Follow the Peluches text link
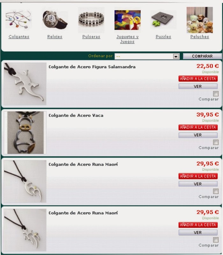The width and height of the screenshot is (223, 255). tap(200, 37)
